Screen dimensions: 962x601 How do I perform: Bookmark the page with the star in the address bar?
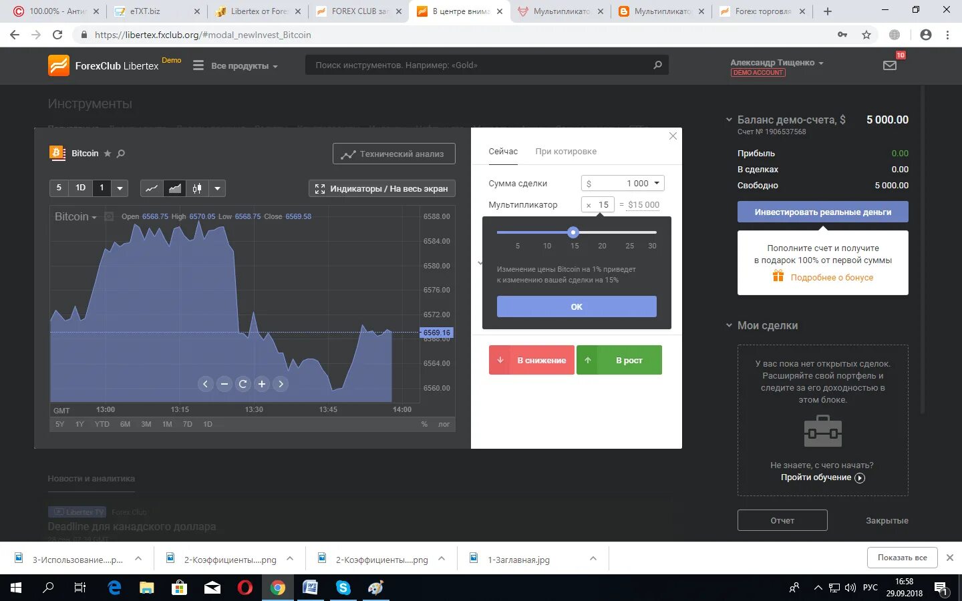click(866, 35)
